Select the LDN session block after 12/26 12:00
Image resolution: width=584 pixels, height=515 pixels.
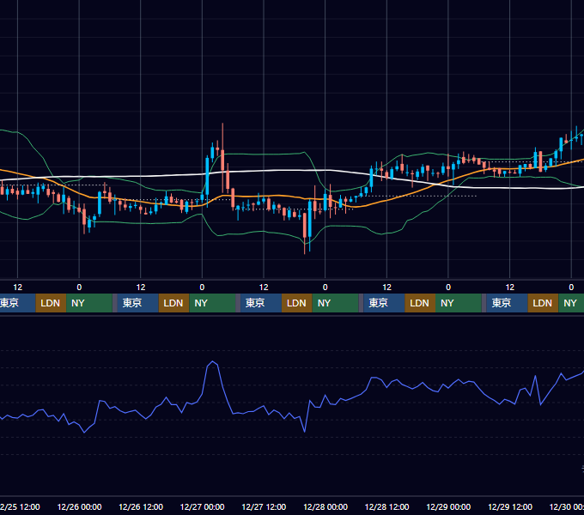tap(174, 303)
